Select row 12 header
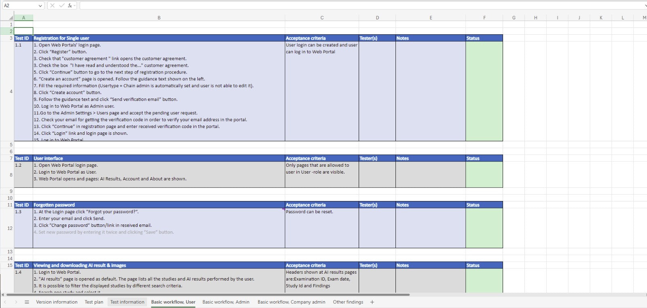 7,228
